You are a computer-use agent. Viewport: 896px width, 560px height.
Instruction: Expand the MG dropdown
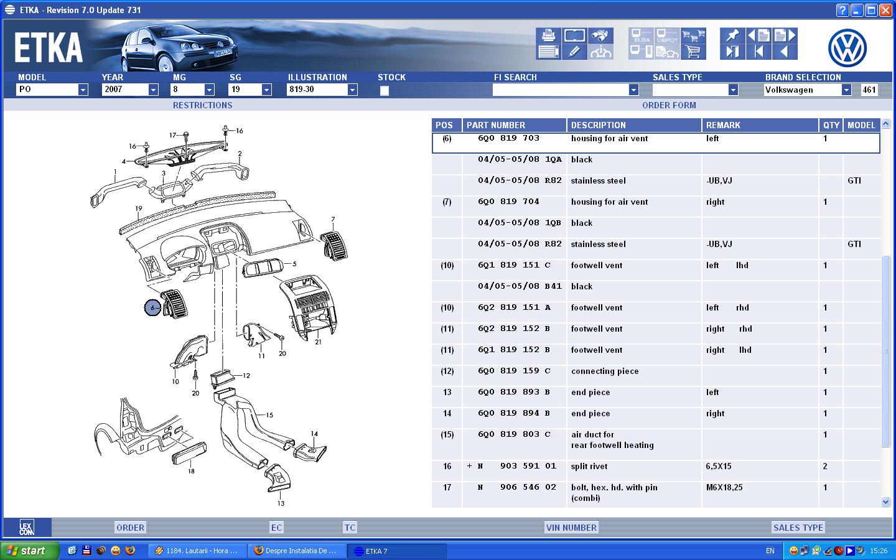[x=209, y=90]
